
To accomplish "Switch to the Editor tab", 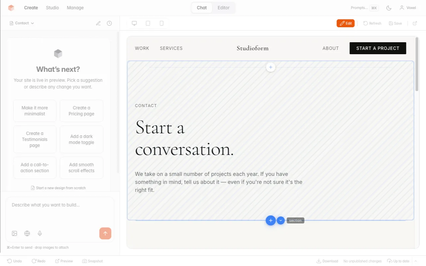I will [223, 8].
